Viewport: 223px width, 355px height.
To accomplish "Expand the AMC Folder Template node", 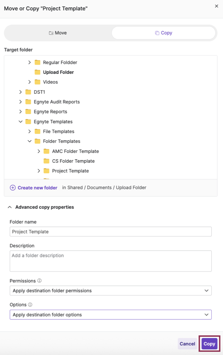I will click(39, 151).
